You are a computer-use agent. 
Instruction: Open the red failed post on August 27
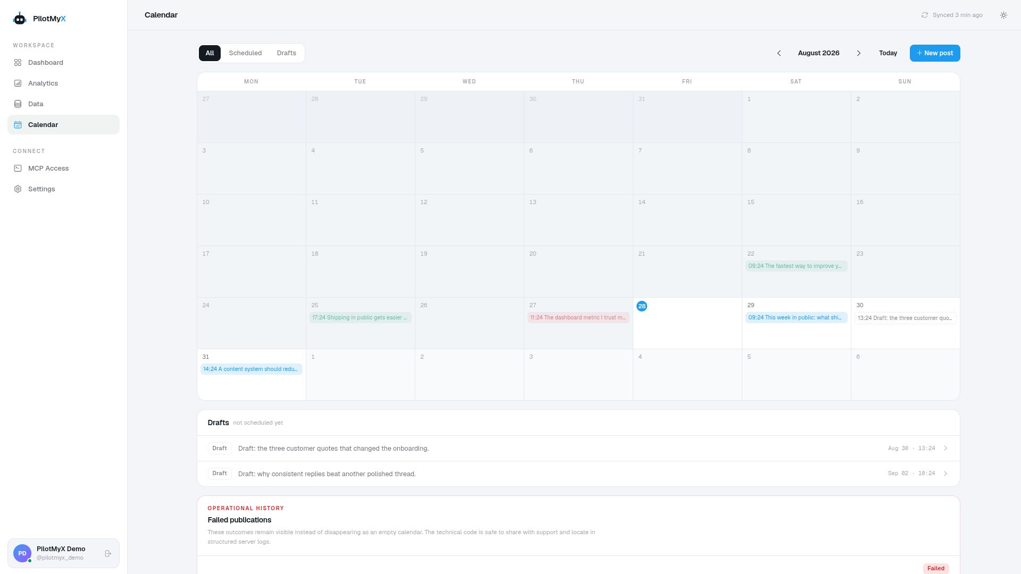[578, 318]
